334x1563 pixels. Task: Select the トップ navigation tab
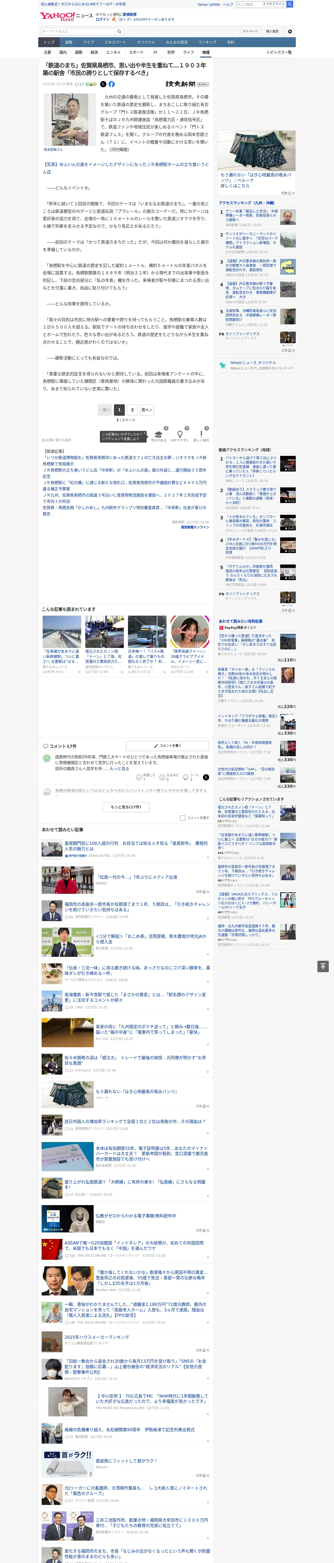49,42
